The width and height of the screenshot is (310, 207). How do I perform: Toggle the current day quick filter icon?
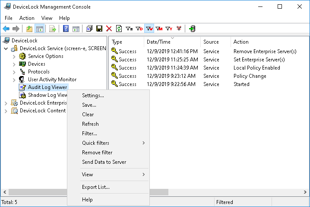pyautogui.click(x=139, y=29)
